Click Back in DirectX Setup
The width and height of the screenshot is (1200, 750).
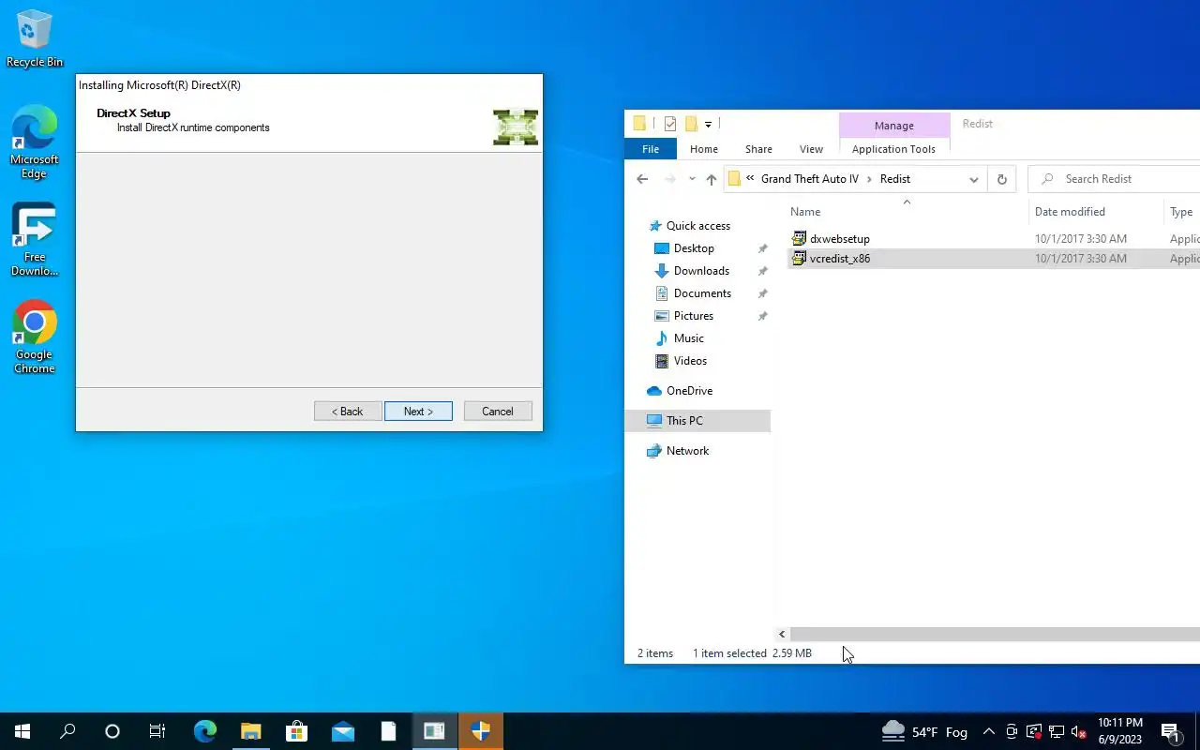[347, 412]
